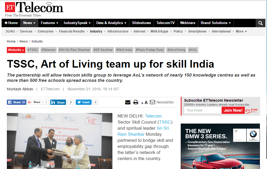Open the article photo thumbnail
Viewport: 267px width, 169px height.
point(60,141)
